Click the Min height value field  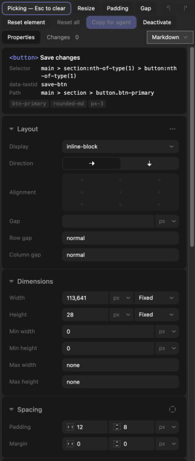pyautogui.click(x=108, y=348)
